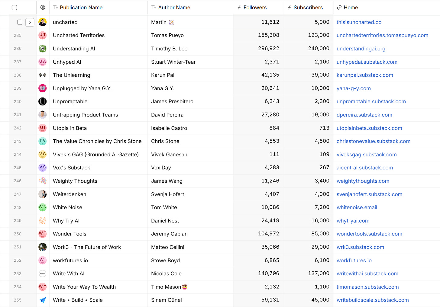Image resolution: width=440 pixels, height=307 pixels.
Task: Click the 'Isabelle Castro' author cell
Action: 190,128
